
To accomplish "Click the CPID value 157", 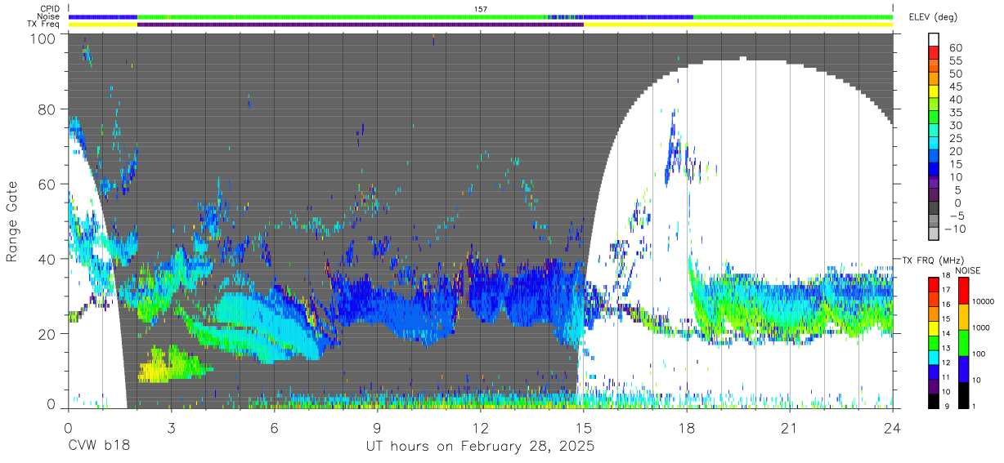I will click(x=481, y=8).
